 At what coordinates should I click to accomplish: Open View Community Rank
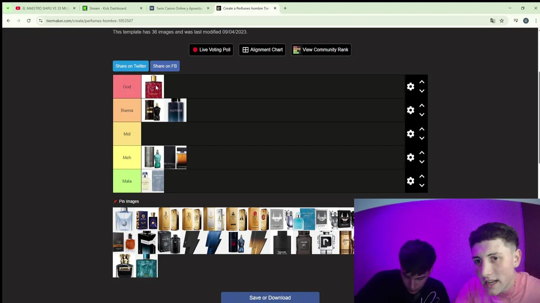click(x=321, y=50)
